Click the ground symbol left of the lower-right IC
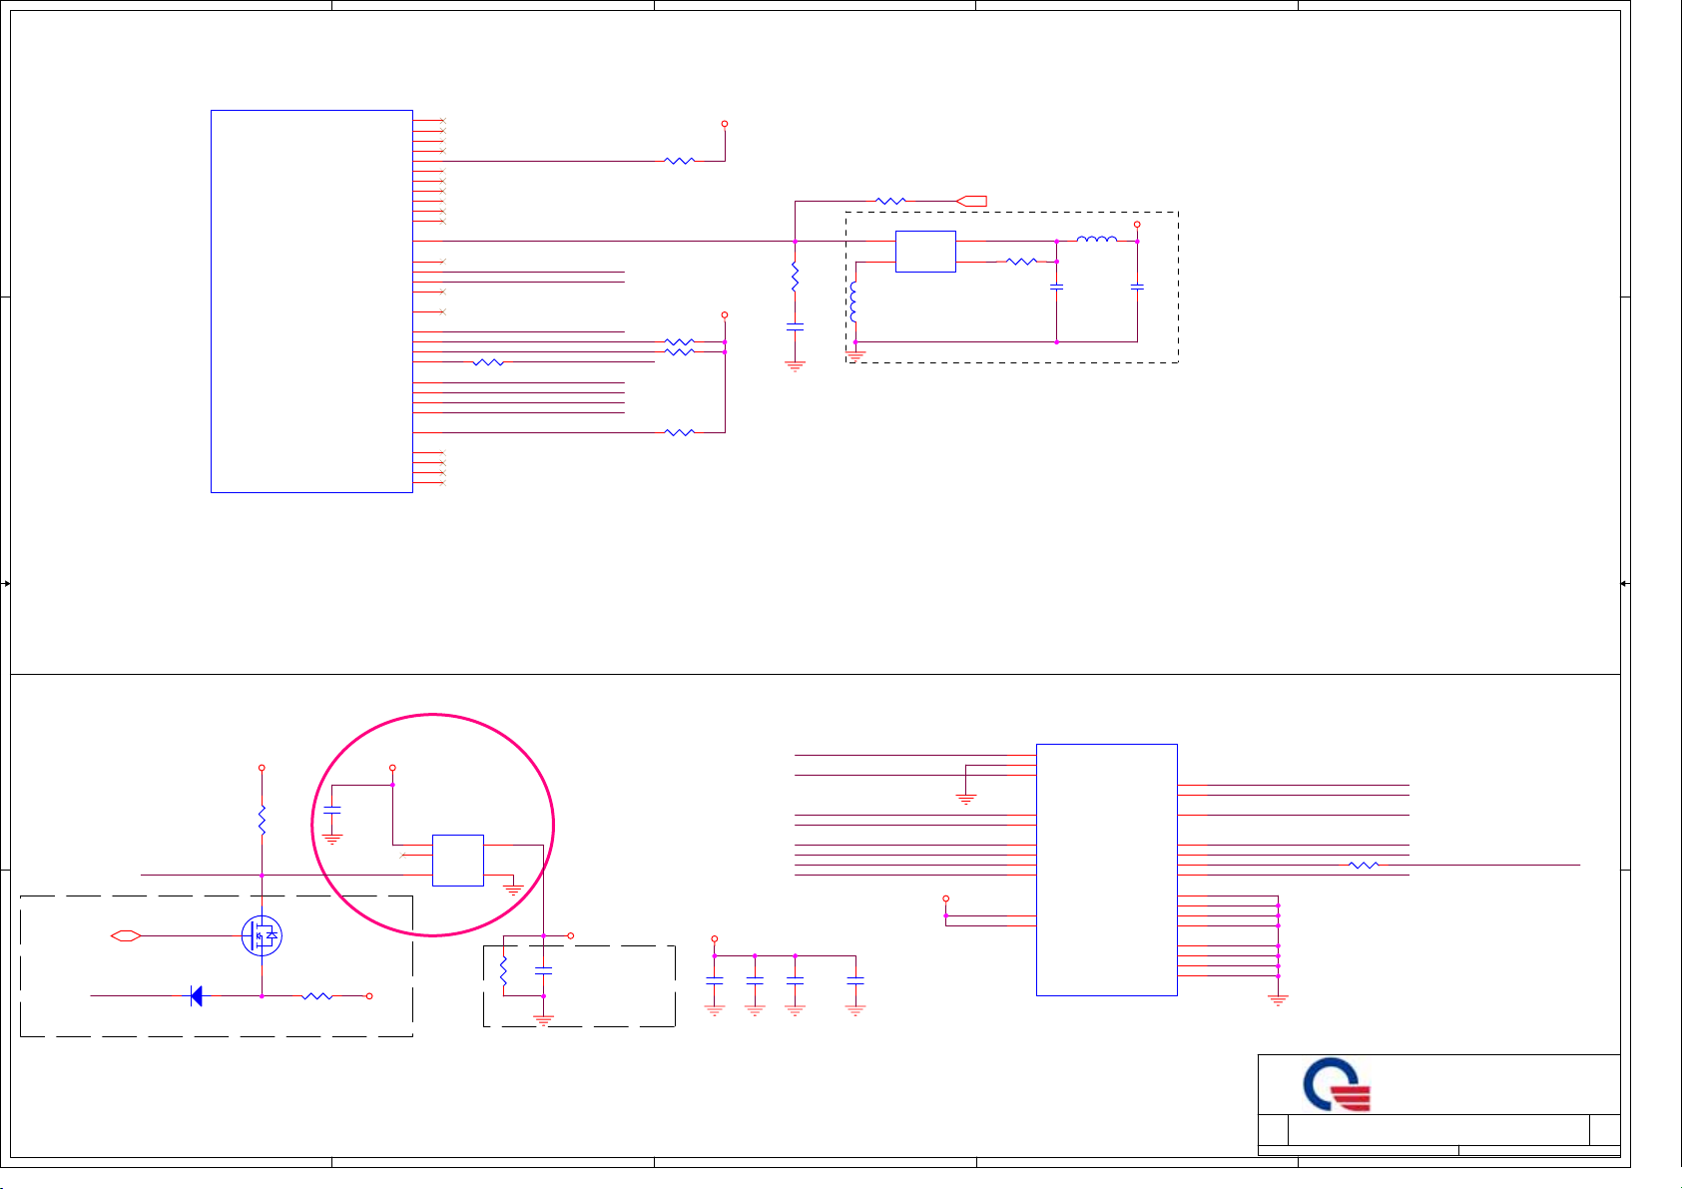The width and height of the screenshot is (1682, 1189). [x=965, y=799]
